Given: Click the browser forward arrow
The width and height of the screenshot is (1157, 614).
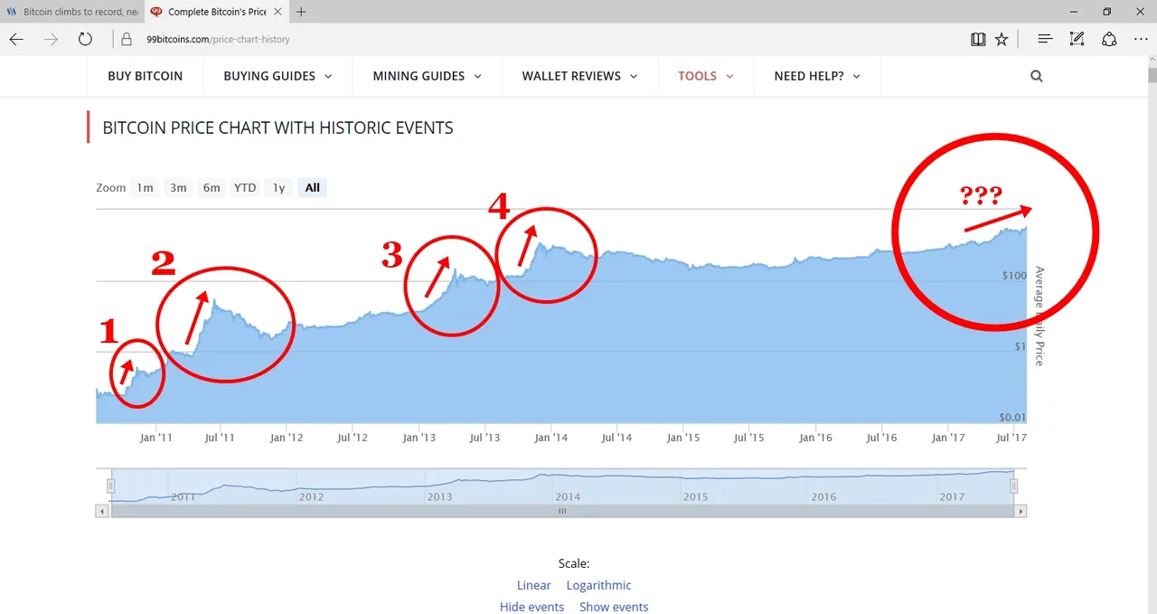Looking at the screenshot, I should (51, 39).
